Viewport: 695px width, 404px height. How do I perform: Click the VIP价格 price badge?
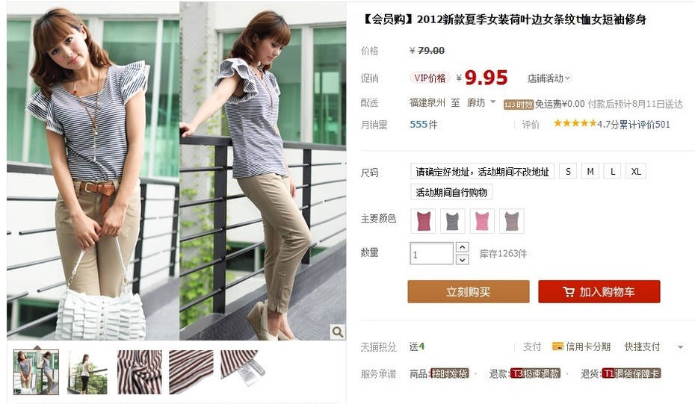(430, 78)
